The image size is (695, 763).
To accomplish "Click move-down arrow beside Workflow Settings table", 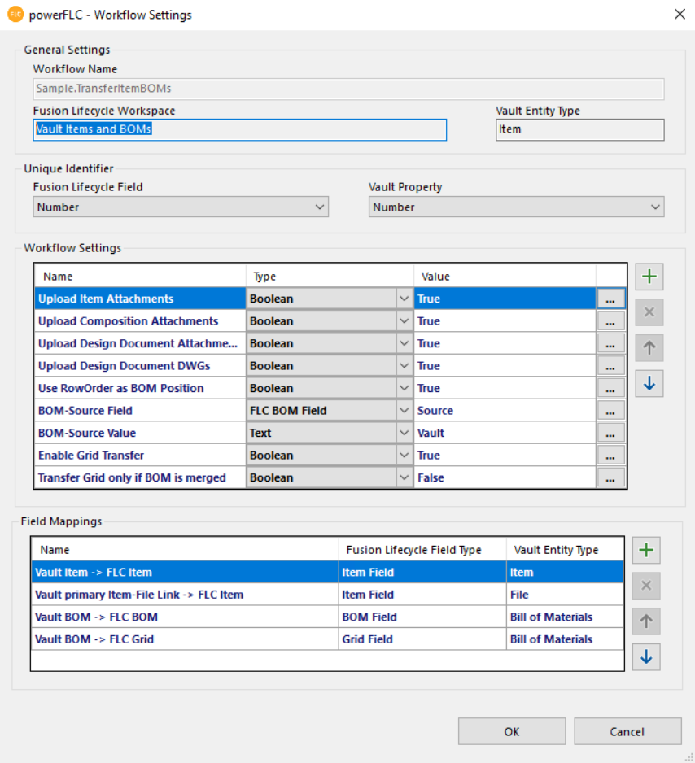I will point(649,383).
